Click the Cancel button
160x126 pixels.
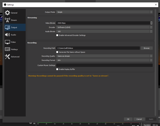click(x=139, y=119)
